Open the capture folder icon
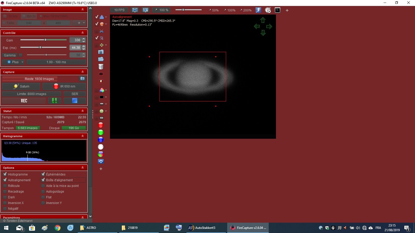415x233 pixels. pyautogui.click(x=101, y=59)
